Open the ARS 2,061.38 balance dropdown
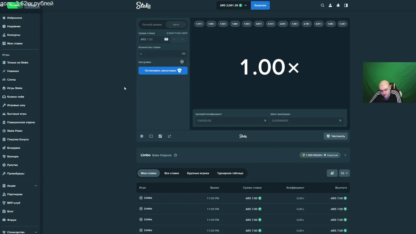The height and width of the screenshot is (234, 416). tap(233, 5)
